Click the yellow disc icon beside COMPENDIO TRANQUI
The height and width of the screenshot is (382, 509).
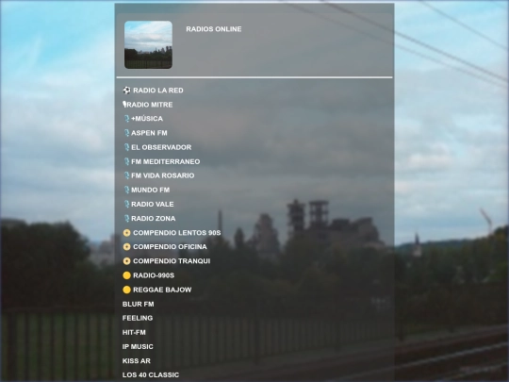coord(126,261)
